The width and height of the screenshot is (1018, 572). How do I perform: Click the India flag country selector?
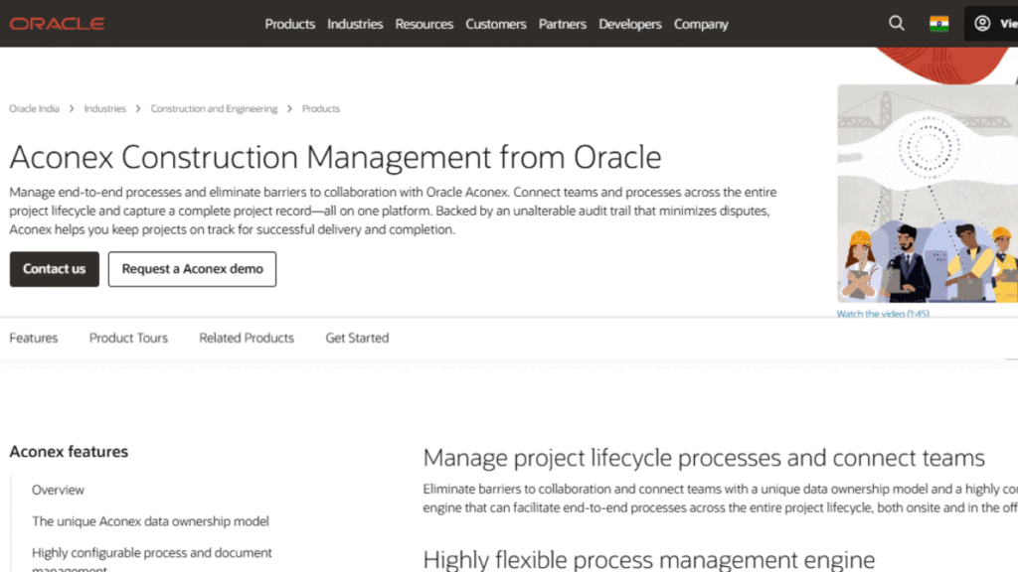coord(938,24)
